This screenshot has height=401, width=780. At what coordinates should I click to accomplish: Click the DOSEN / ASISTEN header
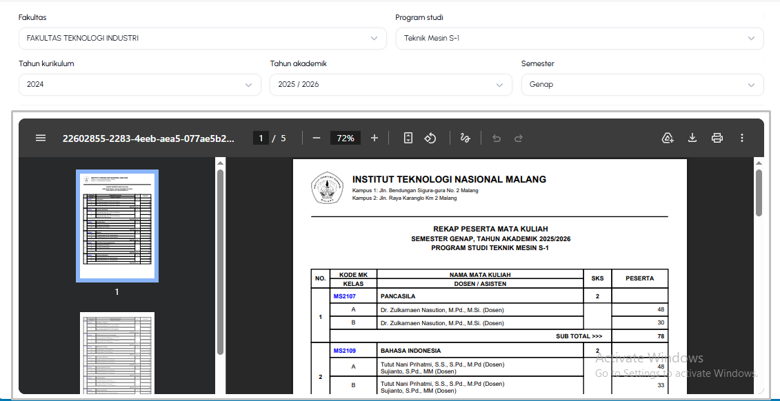click(x=480, y=284)
